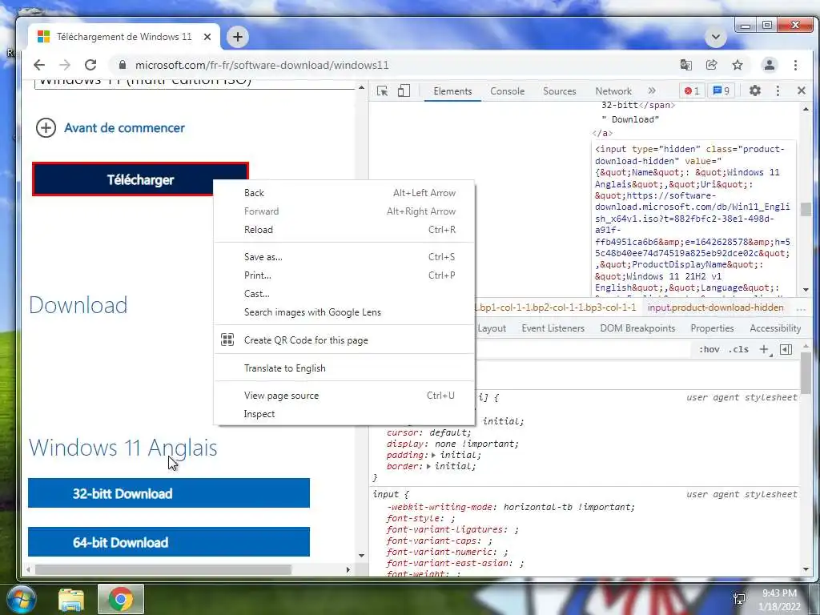Select Inspect in context menu

(x=344, y=414)
